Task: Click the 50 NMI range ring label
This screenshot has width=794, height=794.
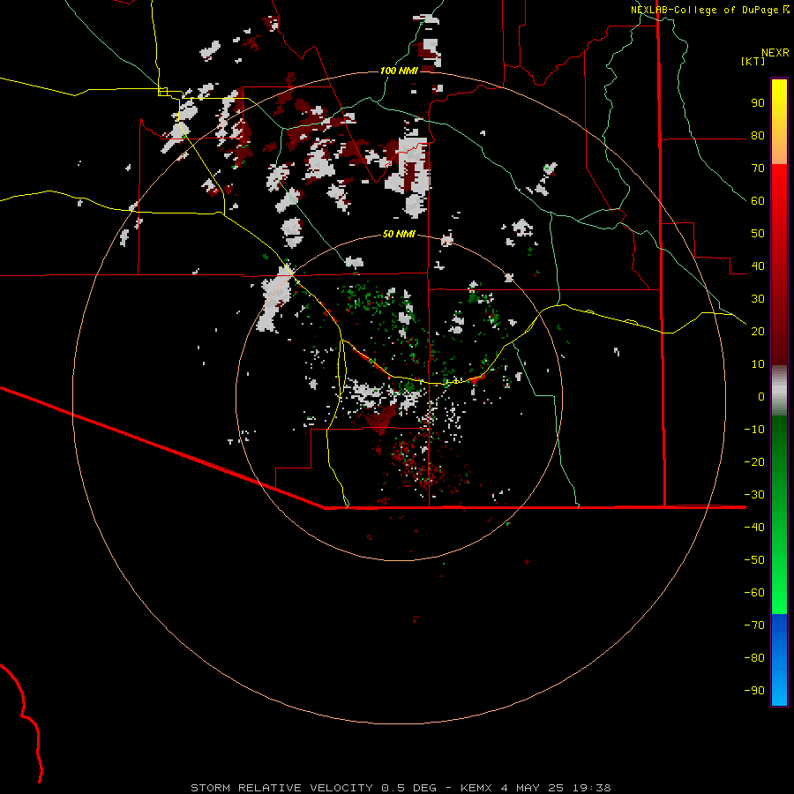Action: pyautogui.click(x=399, y=234)
